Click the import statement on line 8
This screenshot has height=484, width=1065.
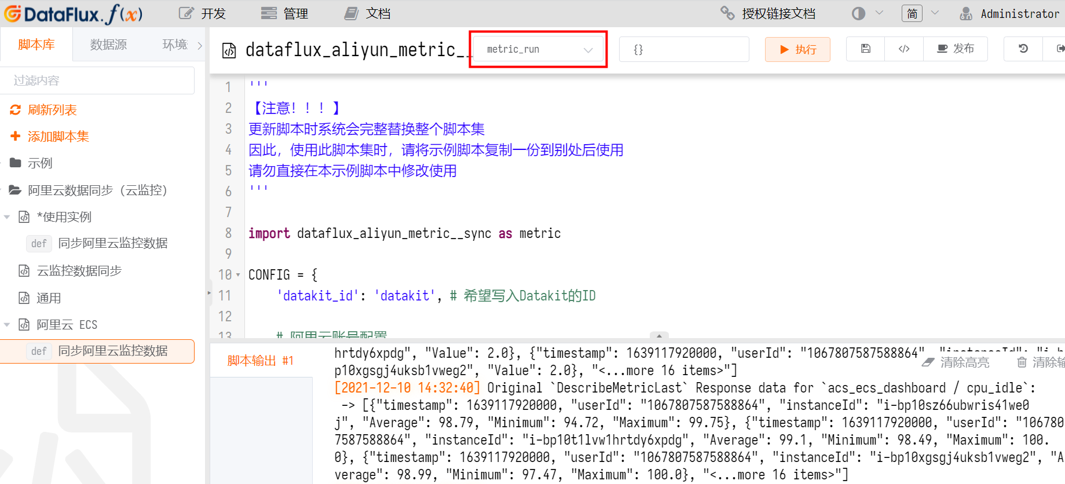[404, 233]
